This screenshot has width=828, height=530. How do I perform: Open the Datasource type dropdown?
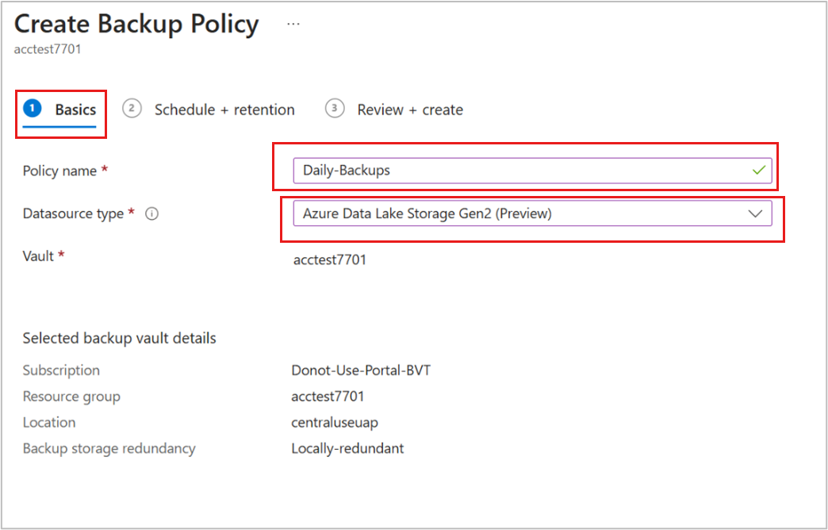tap(532, 213)
